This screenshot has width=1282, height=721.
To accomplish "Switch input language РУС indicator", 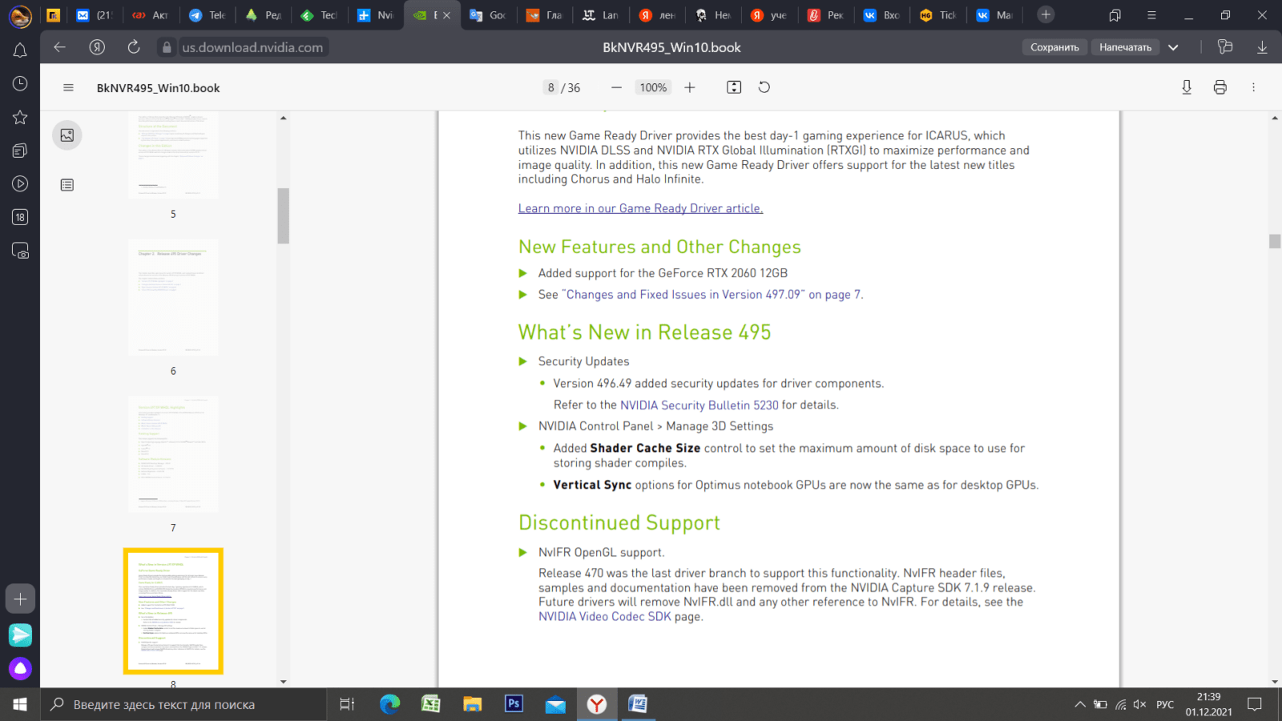I will [1165, 705].
